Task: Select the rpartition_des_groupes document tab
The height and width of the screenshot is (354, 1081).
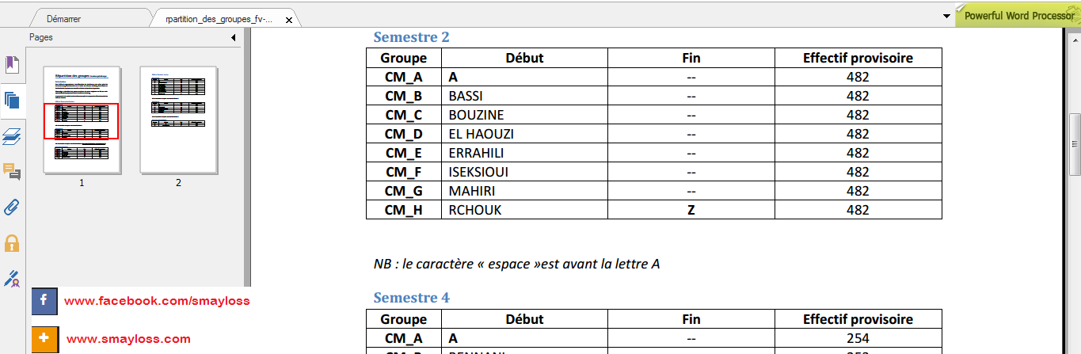Action: coord(219,19)
